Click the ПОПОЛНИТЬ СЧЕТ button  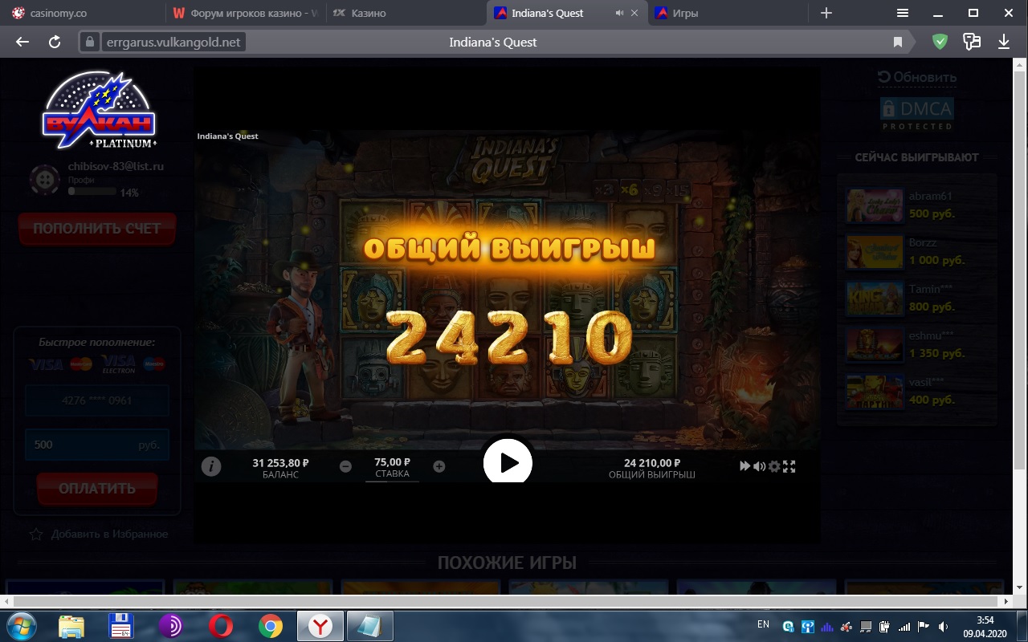coord(97,229)
